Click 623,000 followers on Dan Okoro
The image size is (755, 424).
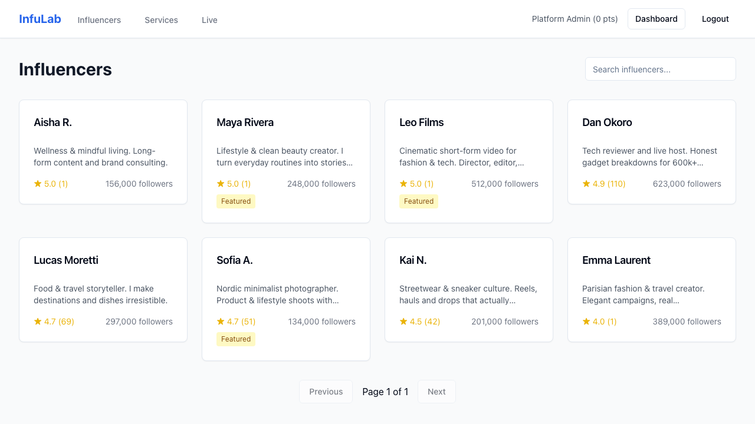687,184
